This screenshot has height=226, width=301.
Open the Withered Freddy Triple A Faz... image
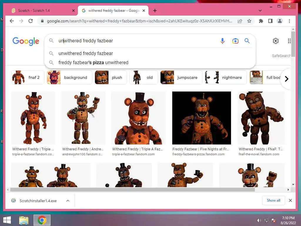(138, 118)
